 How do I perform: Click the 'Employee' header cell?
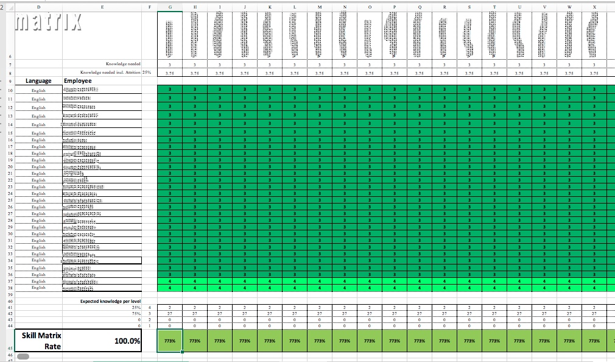pos(102,81)
